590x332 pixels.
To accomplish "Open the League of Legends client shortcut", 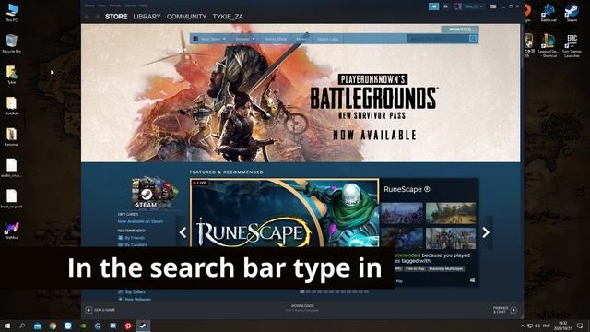I will (x=549, y=45).
